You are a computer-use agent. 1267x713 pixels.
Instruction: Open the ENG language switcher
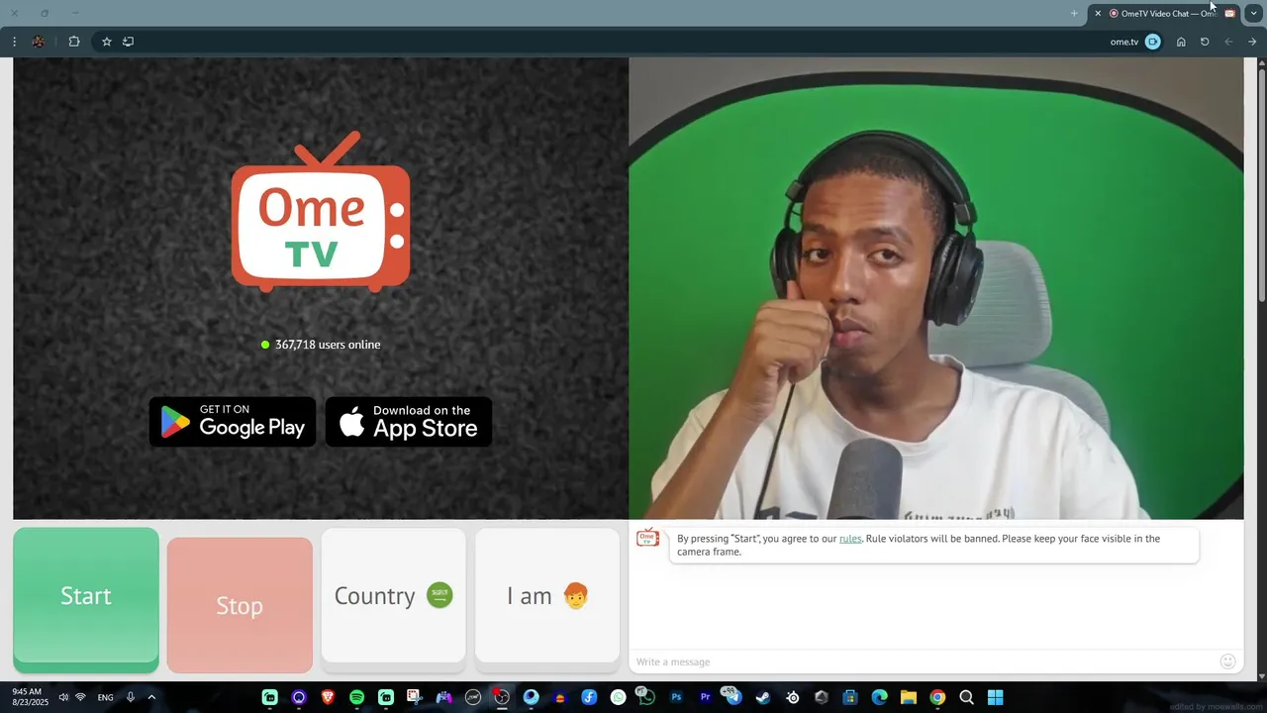point(105,697)
